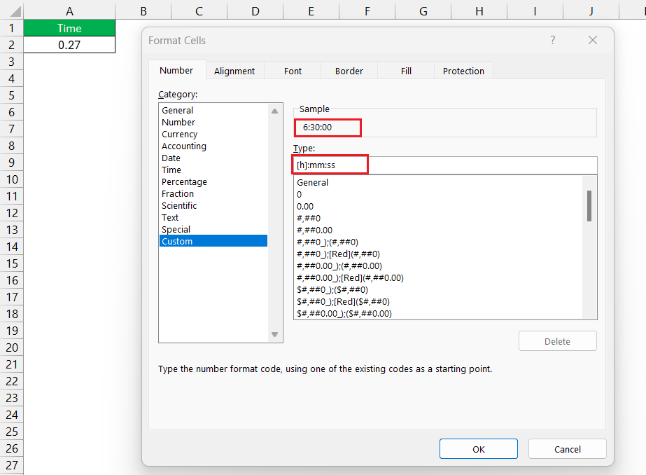Choose format #,##0.00_);(#,##0.00)

click(x=438, y=266)
